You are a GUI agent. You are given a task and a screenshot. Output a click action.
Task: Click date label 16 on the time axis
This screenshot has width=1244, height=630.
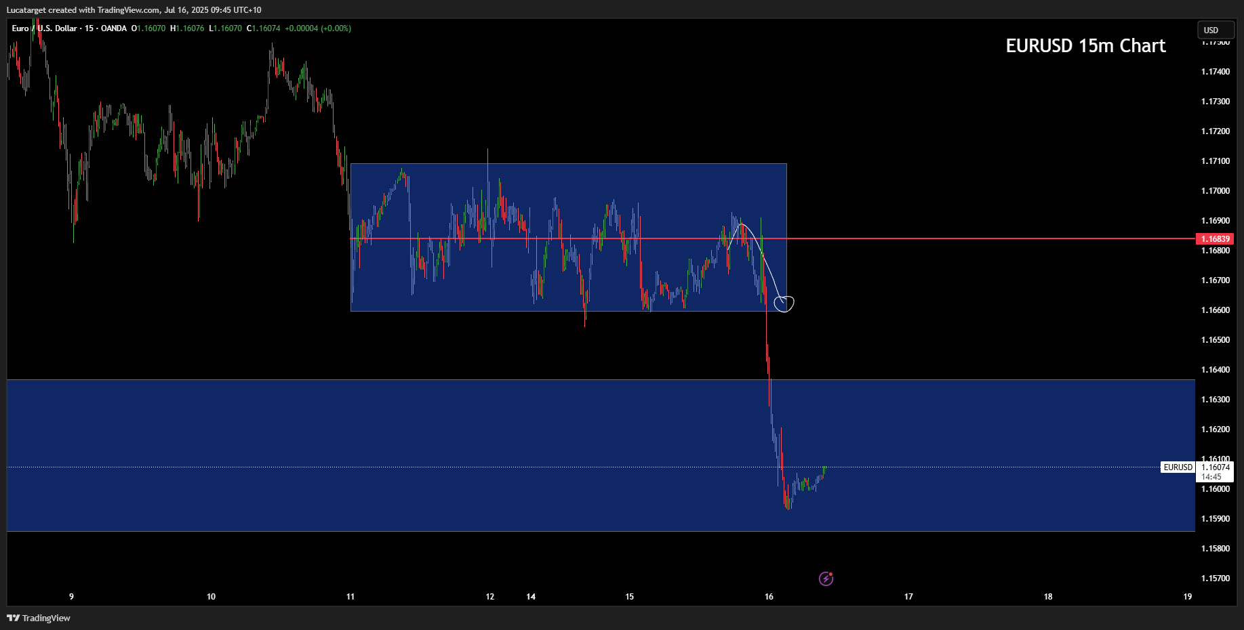pos(769,597)
